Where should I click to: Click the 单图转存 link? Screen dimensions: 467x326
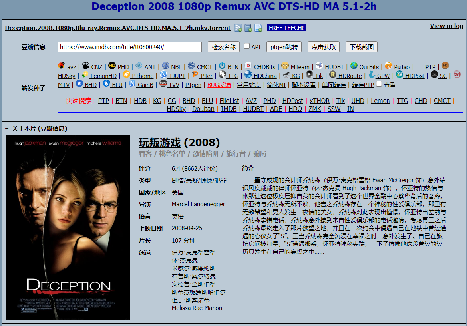point(334,85)
